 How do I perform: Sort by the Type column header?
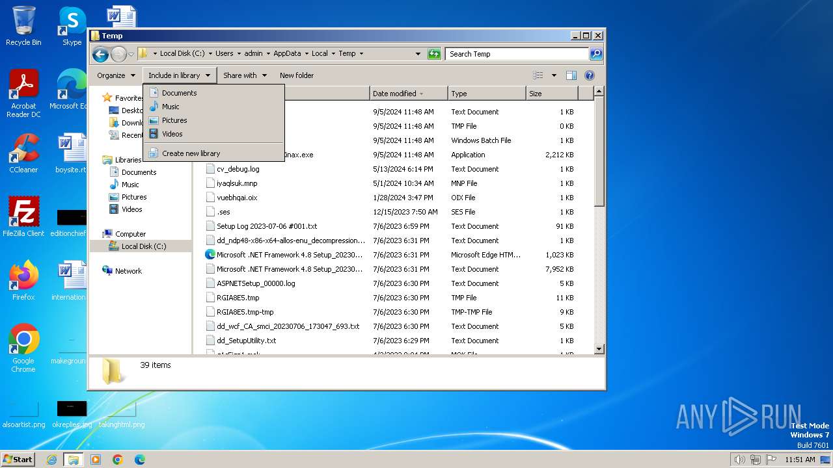(x=487, y=94)
